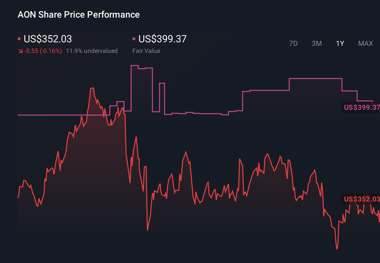Switch to the 7D time range

(x=294, y=43)
